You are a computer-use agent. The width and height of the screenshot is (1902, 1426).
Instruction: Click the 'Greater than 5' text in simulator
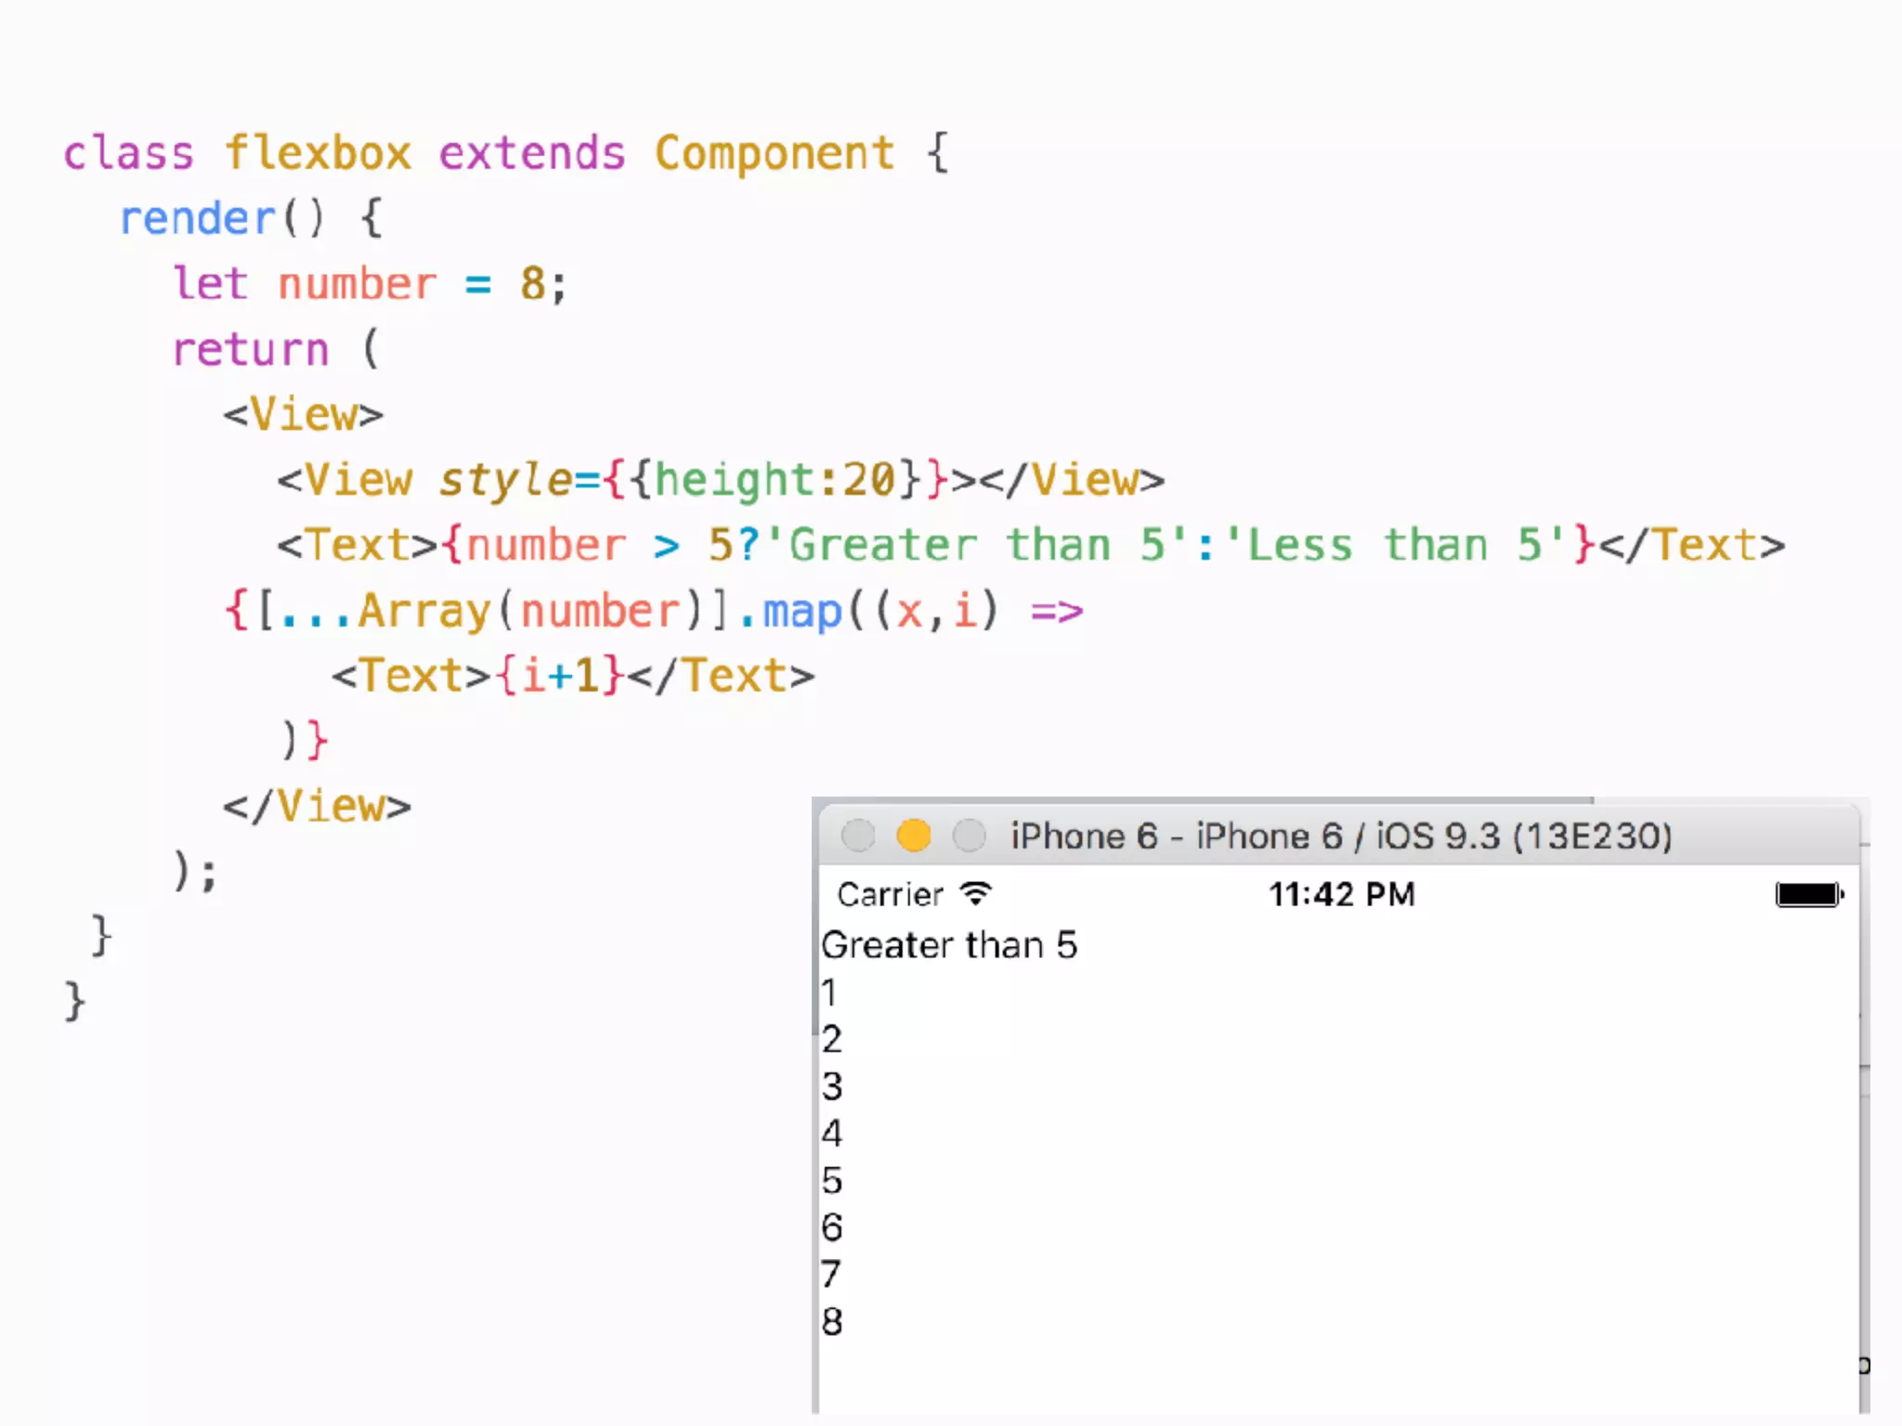click(x=949, y=945)
